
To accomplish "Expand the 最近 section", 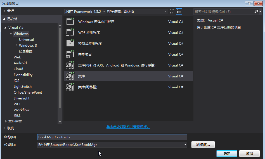I will pos(4,11).
